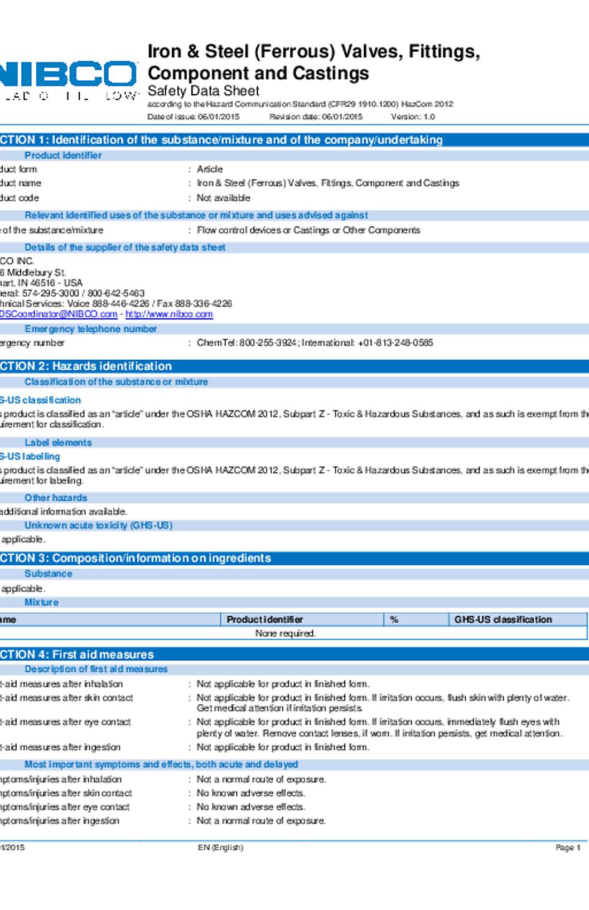Click the 'Page 1' footer label
Screen dimensions: 589x910
[568, 848]
